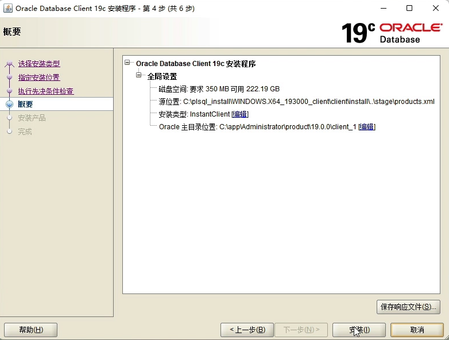Minimize the installer window

[x=384, y=8]
